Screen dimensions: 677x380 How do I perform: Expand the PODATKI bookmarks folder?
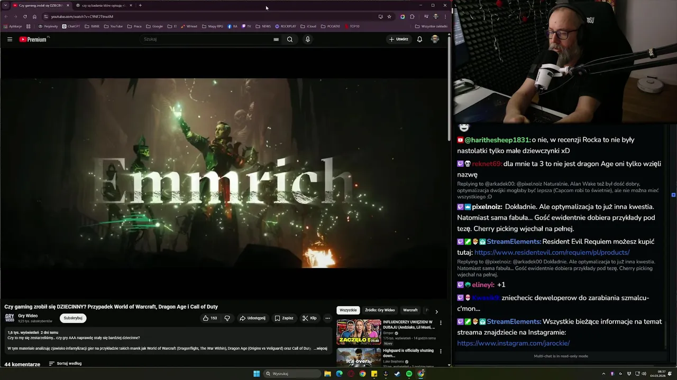point(331,26)
